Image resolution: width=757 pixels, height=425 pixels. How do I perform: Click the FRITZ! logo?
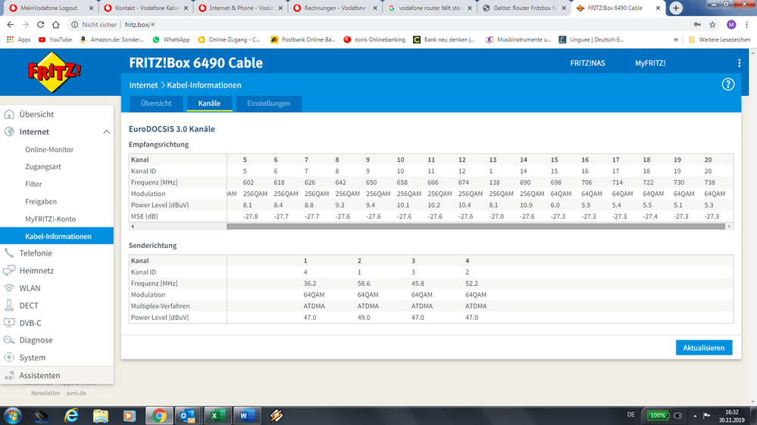[54, 73]
